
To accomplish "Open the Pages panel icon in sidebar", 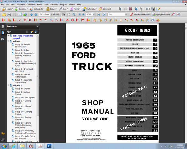I will (x=3, y=26).
